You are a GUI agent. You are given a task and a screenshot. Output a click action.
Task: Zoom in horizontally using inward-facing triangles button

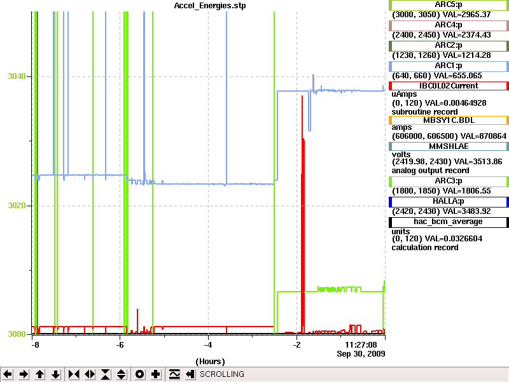tap(74, 374)
